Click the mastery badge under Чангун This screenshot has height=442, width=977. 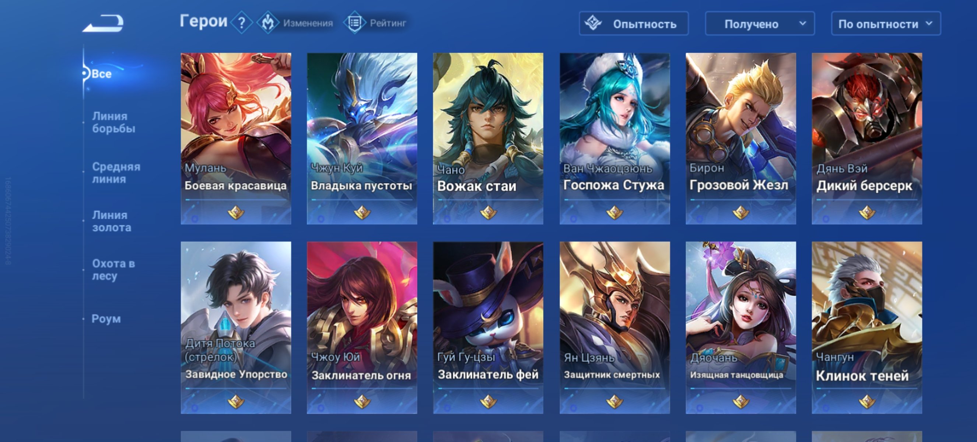866,401
